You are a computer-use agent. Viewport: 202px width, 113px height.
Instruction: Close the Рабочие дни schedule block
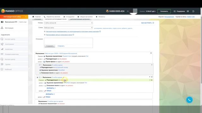tap(151, 53)
